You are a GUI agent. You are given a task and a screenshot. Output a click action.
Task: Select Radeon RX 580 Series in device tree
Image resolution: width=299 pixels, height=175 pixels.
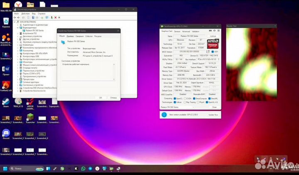click(x=34, y=30)
